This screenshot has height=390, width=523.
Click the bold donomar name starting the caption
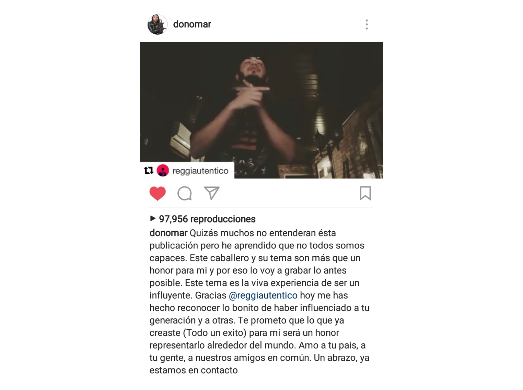(168, 233)
